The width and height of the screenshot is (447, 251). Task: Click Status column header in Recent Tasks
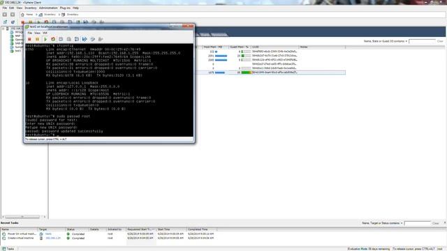[77, 229]
